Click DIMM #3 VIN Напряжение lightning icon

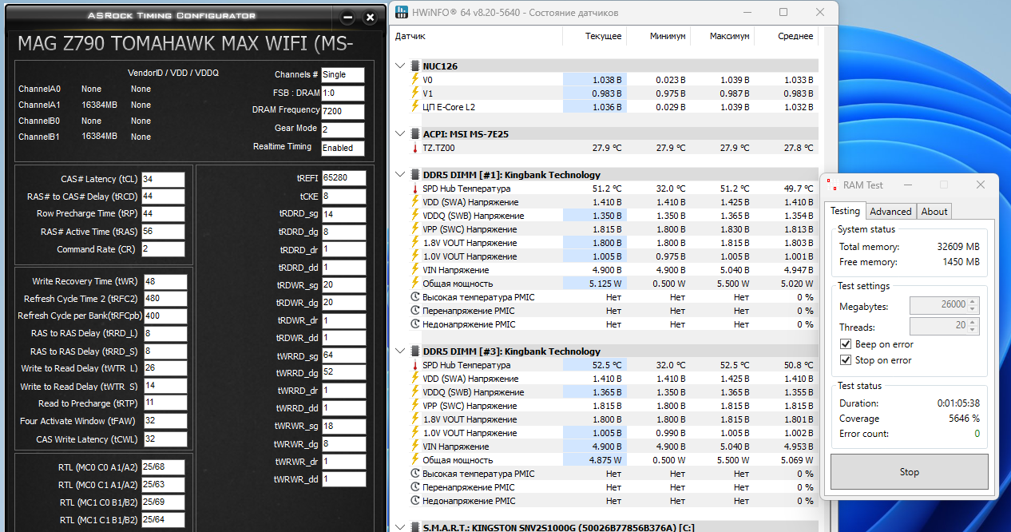(415, 447)
